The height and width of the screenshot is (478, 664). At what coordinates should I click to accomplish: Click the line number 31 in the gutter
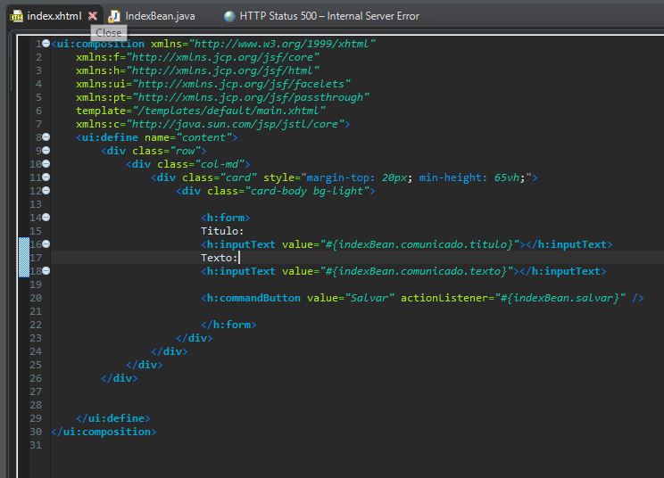[x=36, y=445]
